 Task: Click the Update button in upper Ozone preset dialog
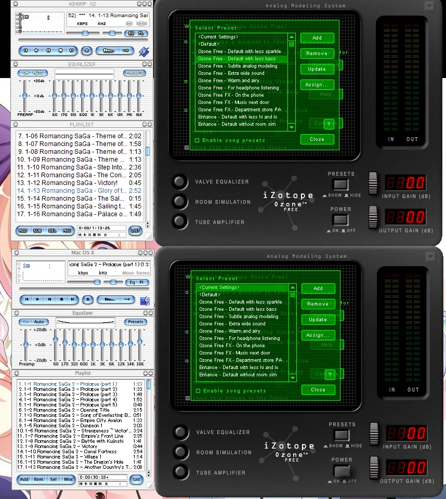coord(317,69)
